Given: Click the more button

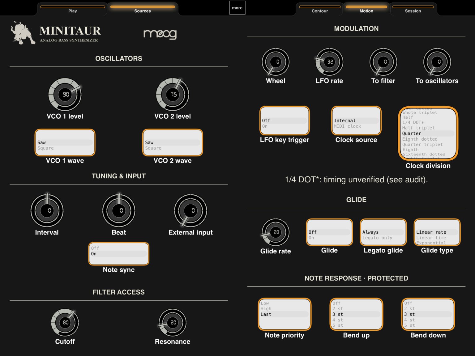Looking at the screenshot, I should 237,8.
